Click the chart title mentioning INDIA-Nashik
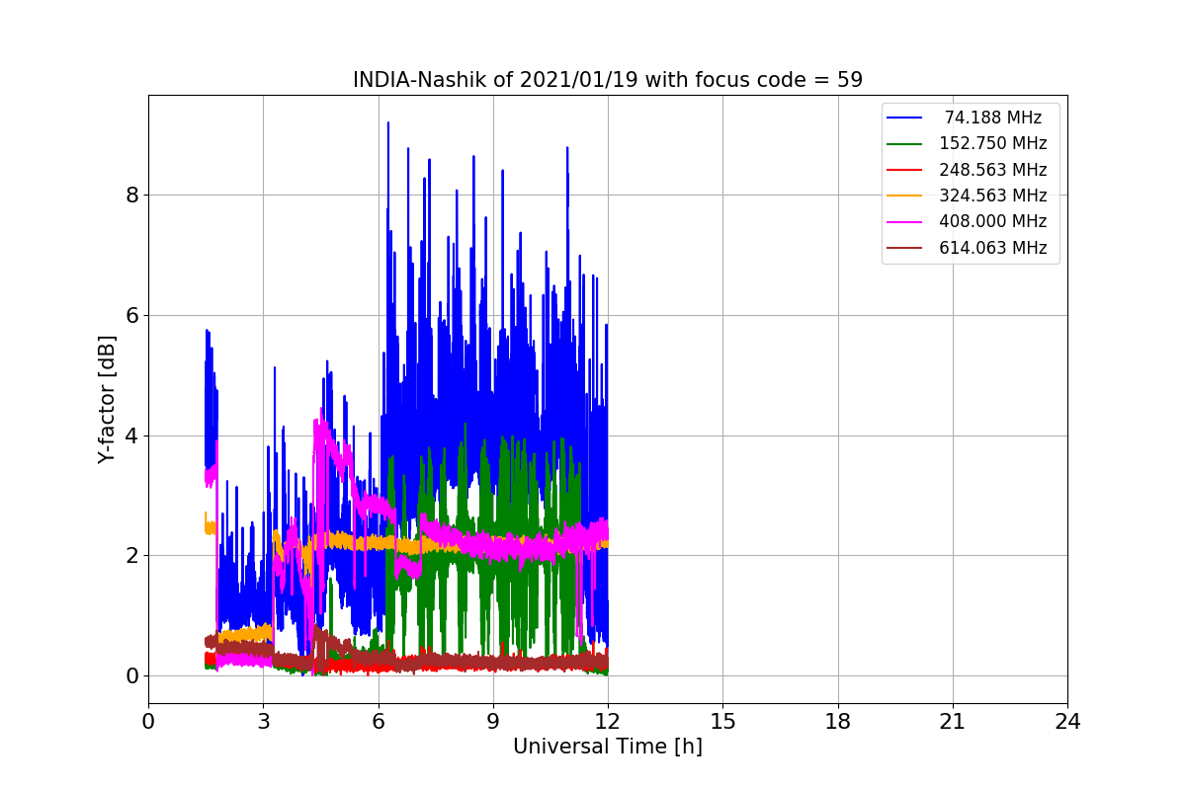The height and width of the screenshot is (790, 1186). click(608, 80)
